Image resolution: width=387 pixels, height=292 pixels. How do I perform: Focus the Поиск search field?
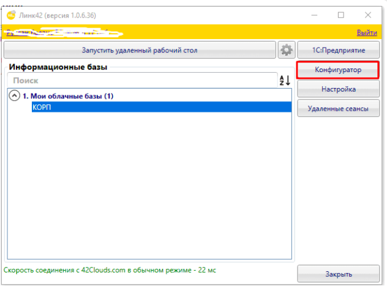tap(143, 81)
